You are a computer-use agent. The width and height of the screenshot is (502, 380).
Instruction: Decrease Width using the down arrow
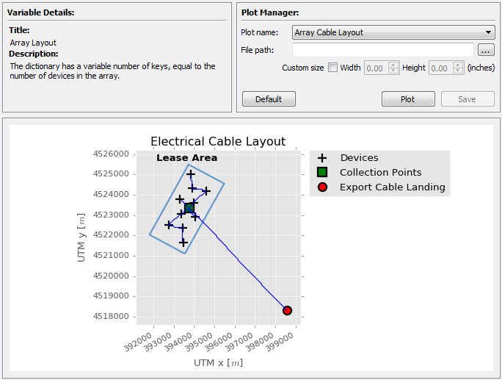tap(394, 71)
